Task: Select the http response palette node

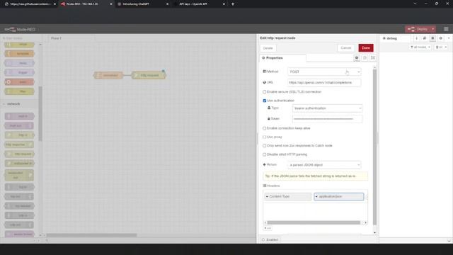Action: click(19, 144)
